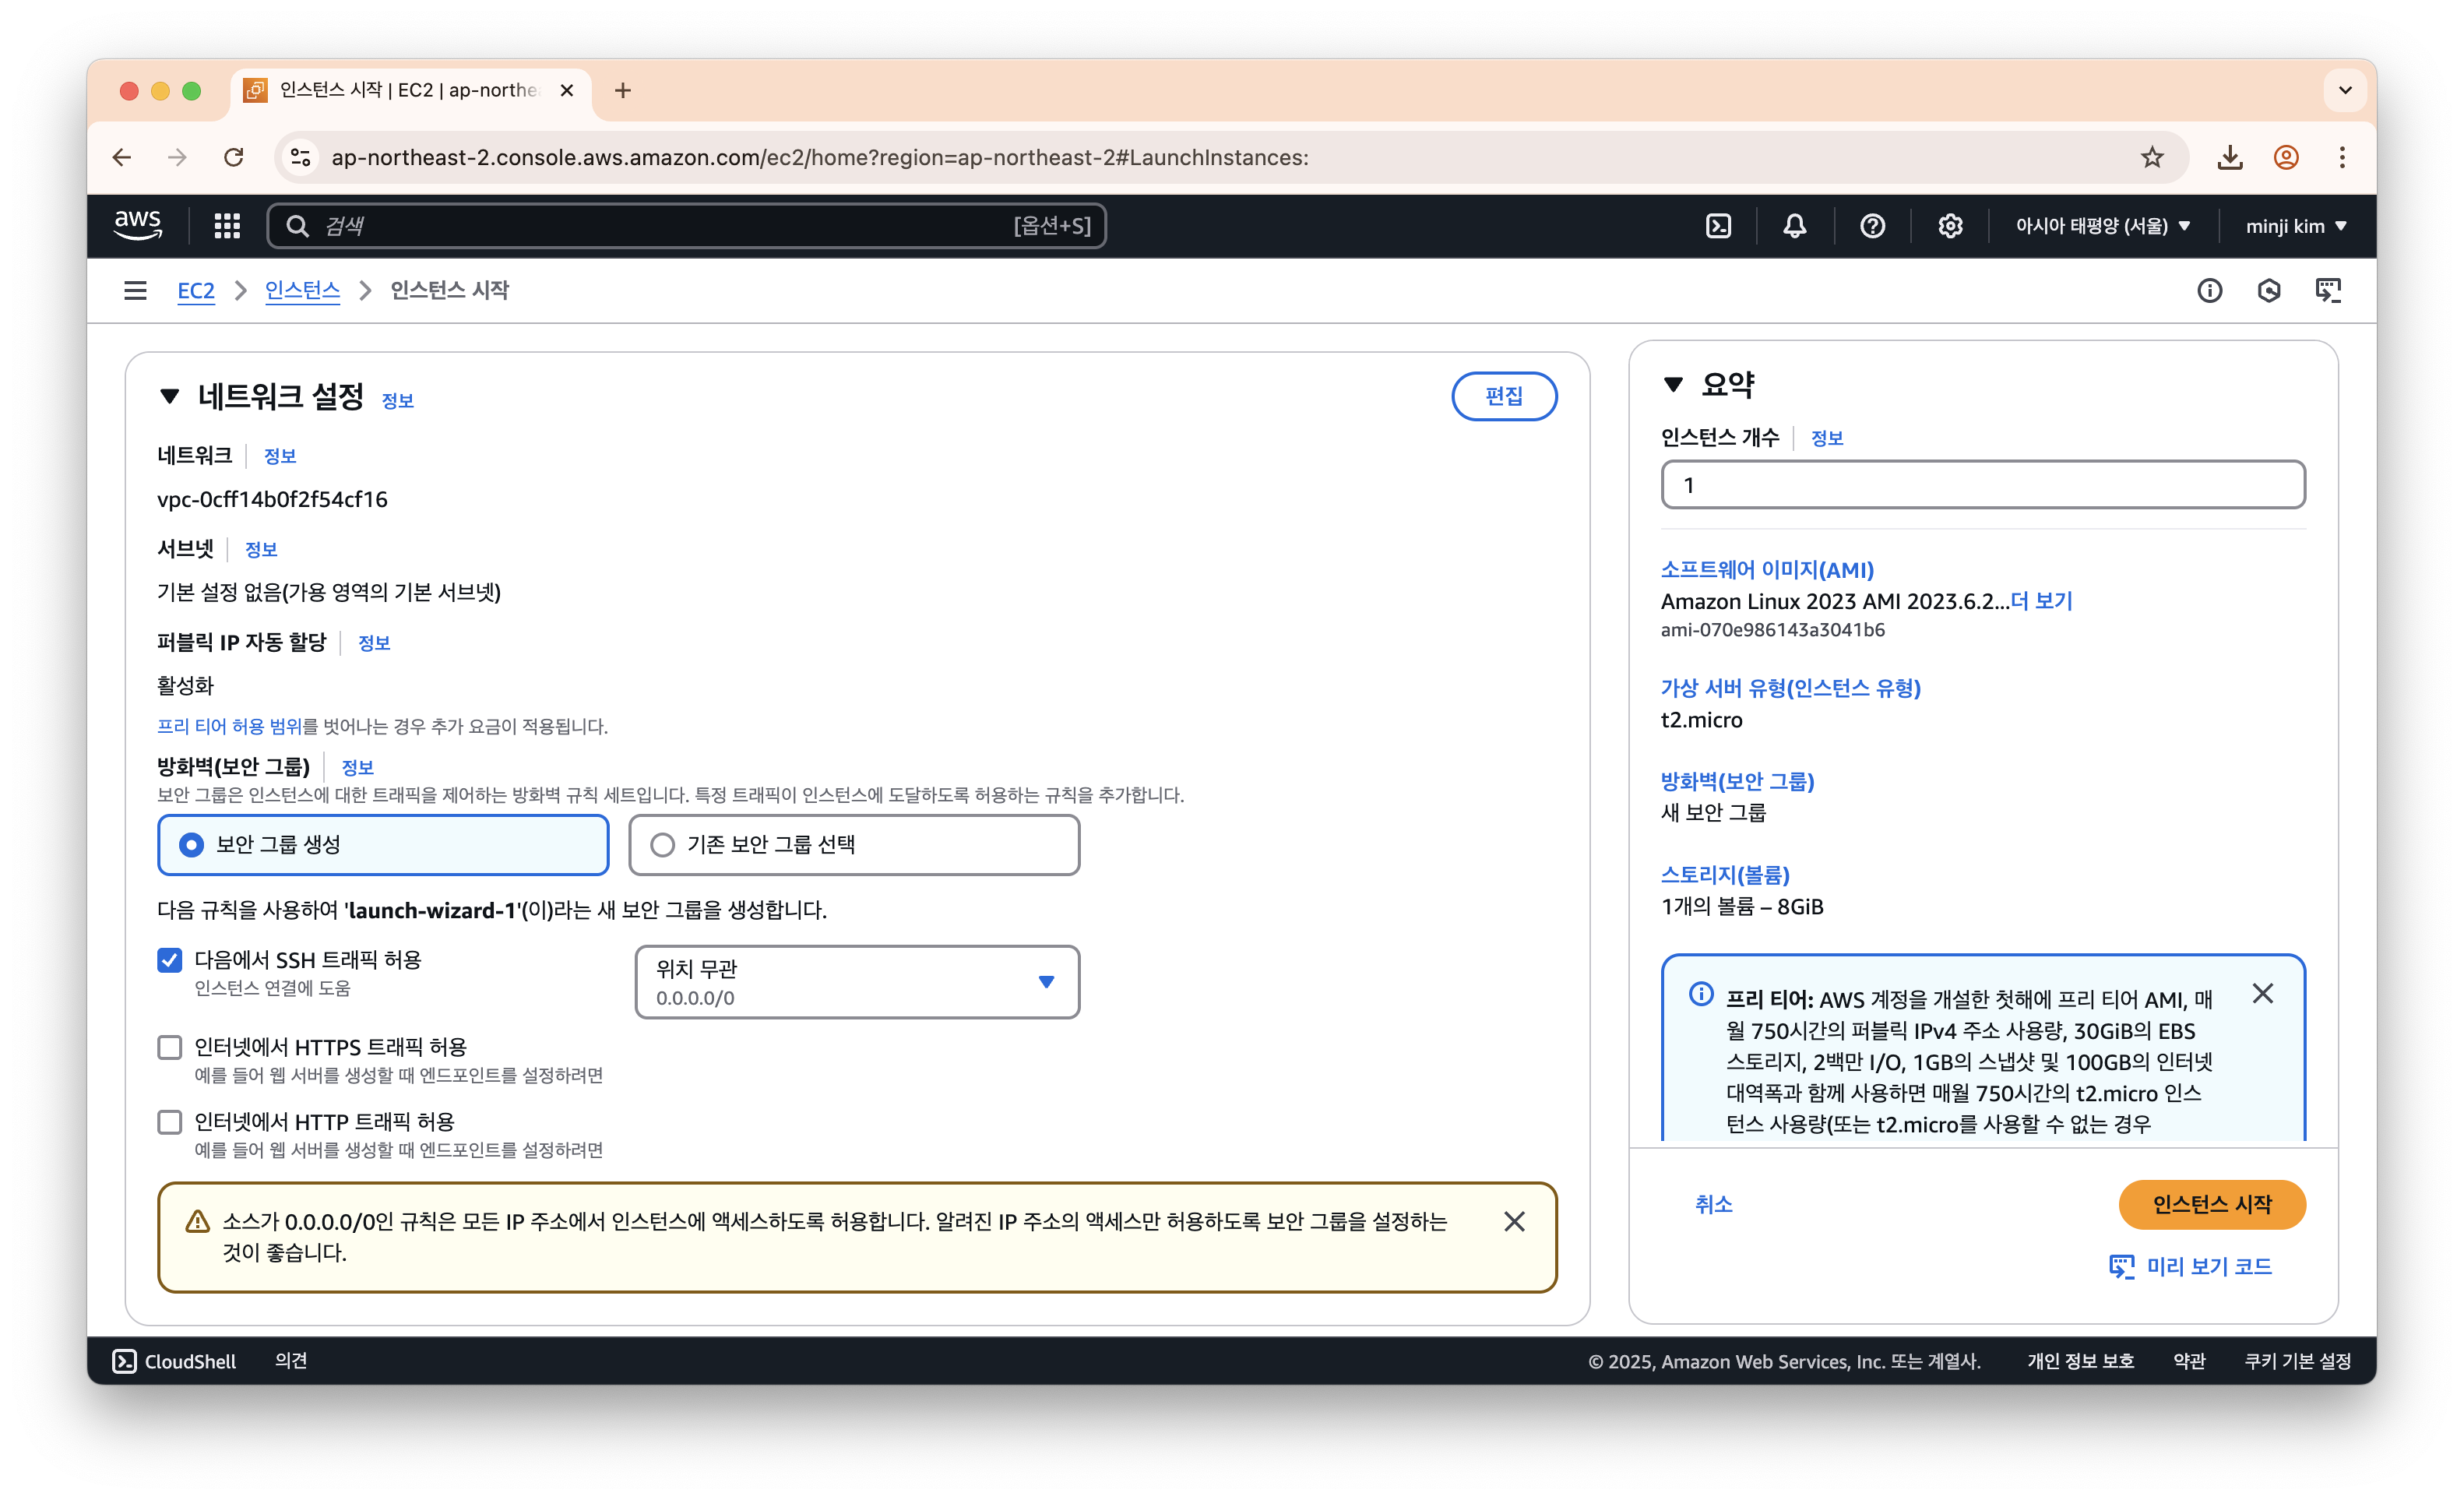Open 쿠키 기본 설정 in the footer
The height and width of the screenshot is (1500, 2464).
2297,1361
